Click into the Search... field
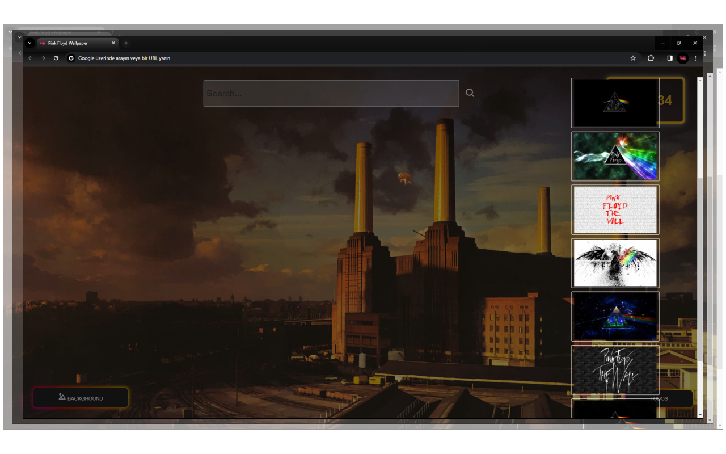The width and height of the screenshot is (726, 454). [331, 93]
